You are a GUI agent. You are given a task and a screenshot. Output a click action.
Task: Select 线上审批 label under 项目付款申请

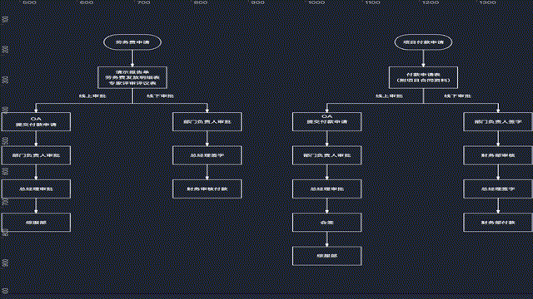389,96
